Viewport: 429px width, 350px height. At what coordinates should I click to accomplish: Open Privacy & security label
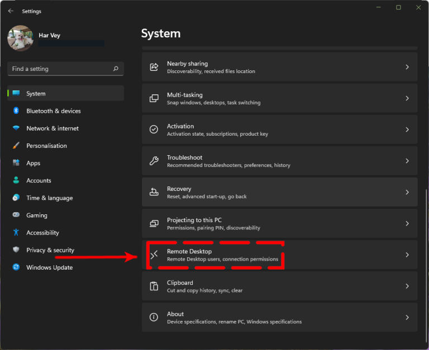click(x=50, y=250)
